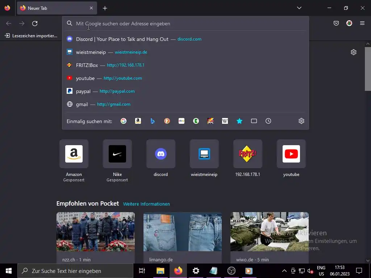This screenshot has height=278, width=371.
Task: Click the Firefox View icon in tab bar
Action: pyautogui.click(x=7, y=8)
